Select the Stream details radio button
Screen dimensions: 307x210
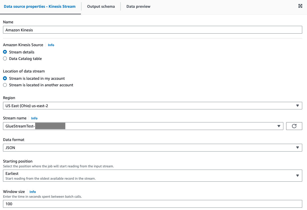coord(5,52)
